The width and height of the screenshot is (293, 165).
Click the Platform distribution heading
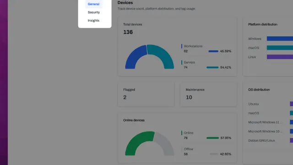coord(262,24)
